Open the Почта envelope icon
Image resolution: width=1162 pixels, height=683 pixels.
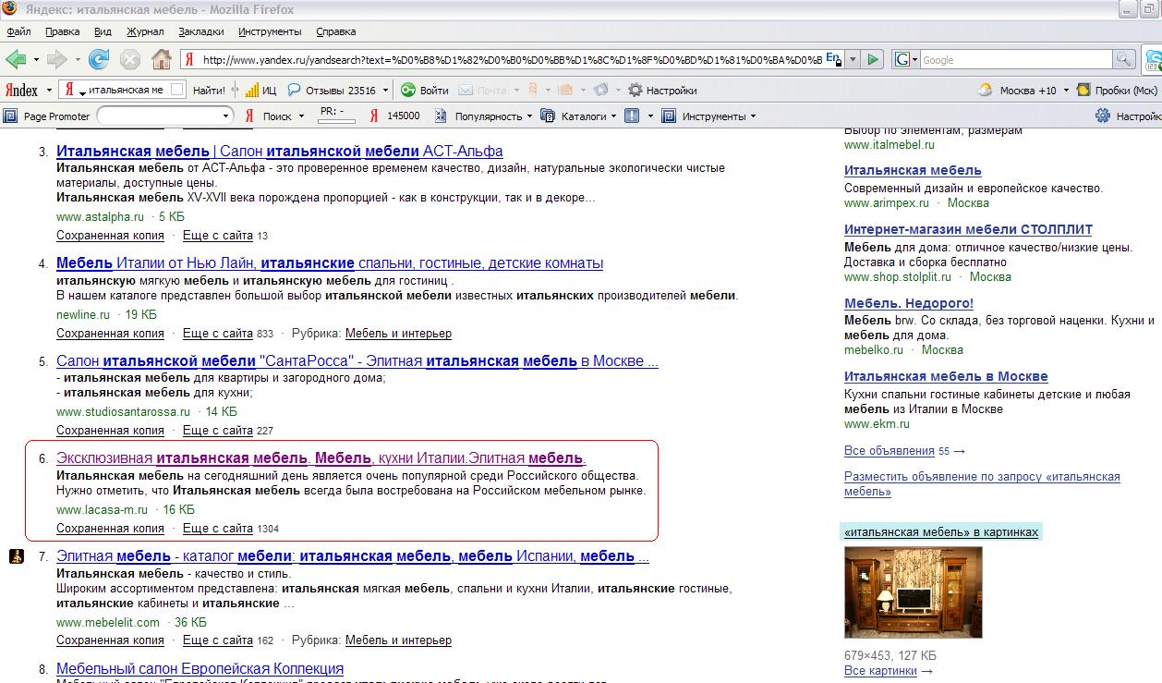pos(466,90)
